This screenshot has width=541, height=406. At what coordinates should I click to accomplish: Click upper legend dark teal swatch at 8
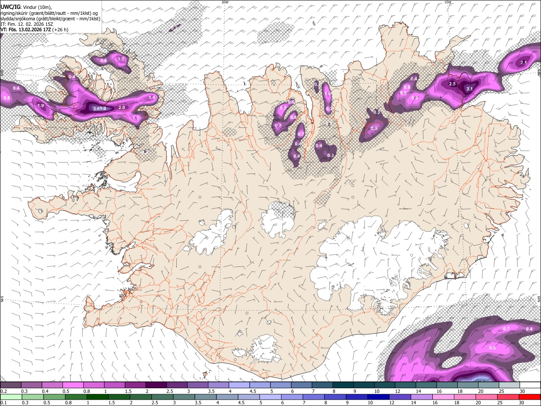click(343, 385)
